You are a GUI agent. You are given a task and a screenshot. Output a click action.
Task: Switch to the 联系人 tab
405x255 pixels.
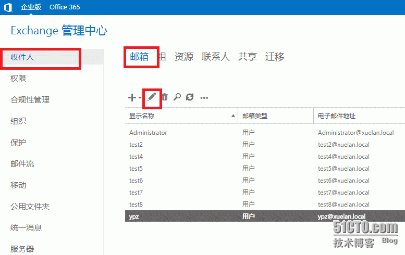click(x=216, y=57)
